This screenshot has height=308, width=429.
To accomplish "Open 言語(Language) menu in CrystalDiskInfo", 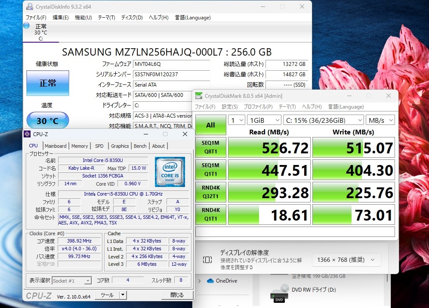I will pos(193,18).
